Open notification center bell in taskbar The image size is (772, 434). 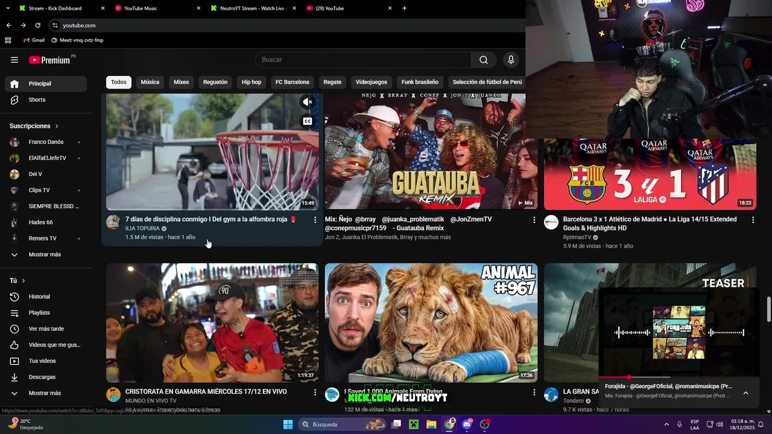(x=761, y=424)
